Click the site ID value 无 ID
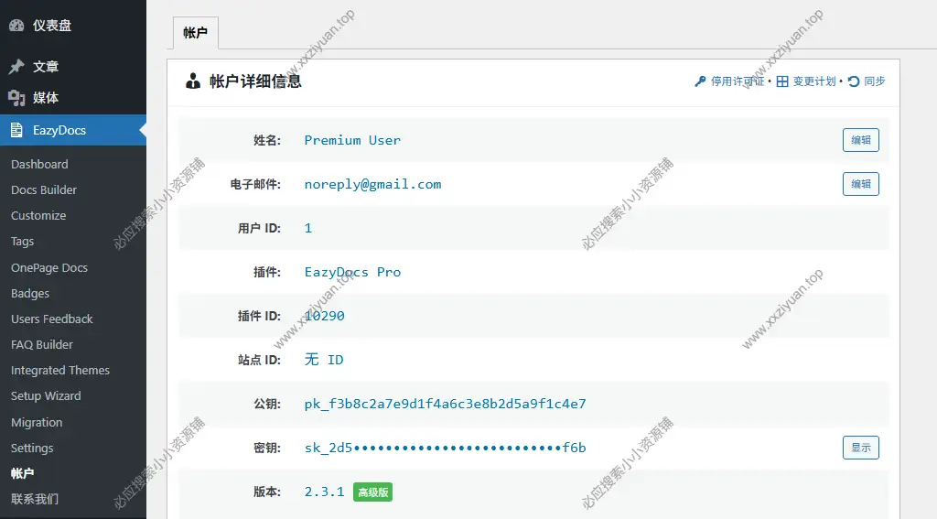The width and height of the screenshot is (937, 519). pyautogui.click(x=323, y=360)
